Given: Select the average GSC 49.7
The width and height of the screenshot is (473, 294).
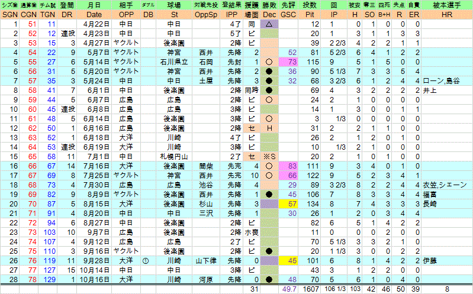Looking at the screenshot, I should [x=288, y=289].
